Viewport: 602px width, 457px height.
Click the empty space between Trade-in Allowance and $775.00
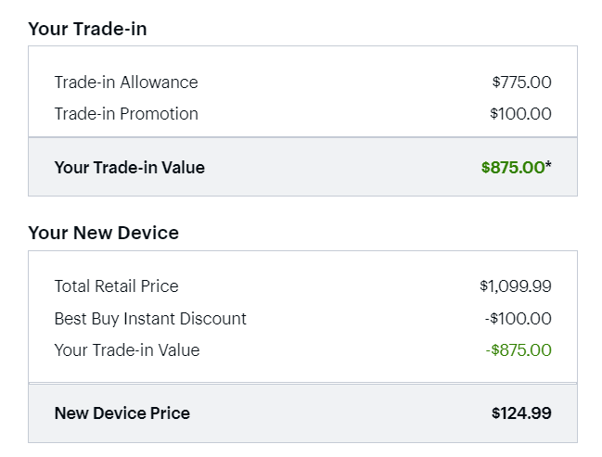[343, 83]
